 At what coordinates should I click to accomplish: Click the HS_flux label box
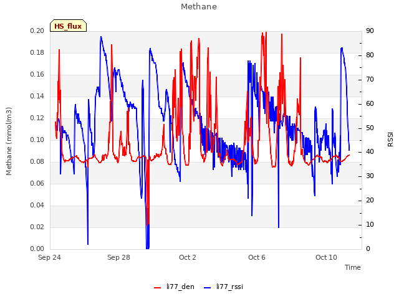tap(68, 26)
